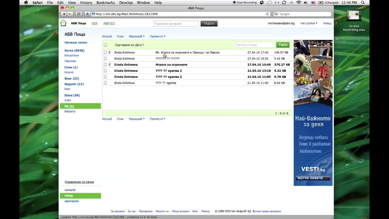Open the Спам (1) folder
This screenshot has height=219, width=389.
71,67
